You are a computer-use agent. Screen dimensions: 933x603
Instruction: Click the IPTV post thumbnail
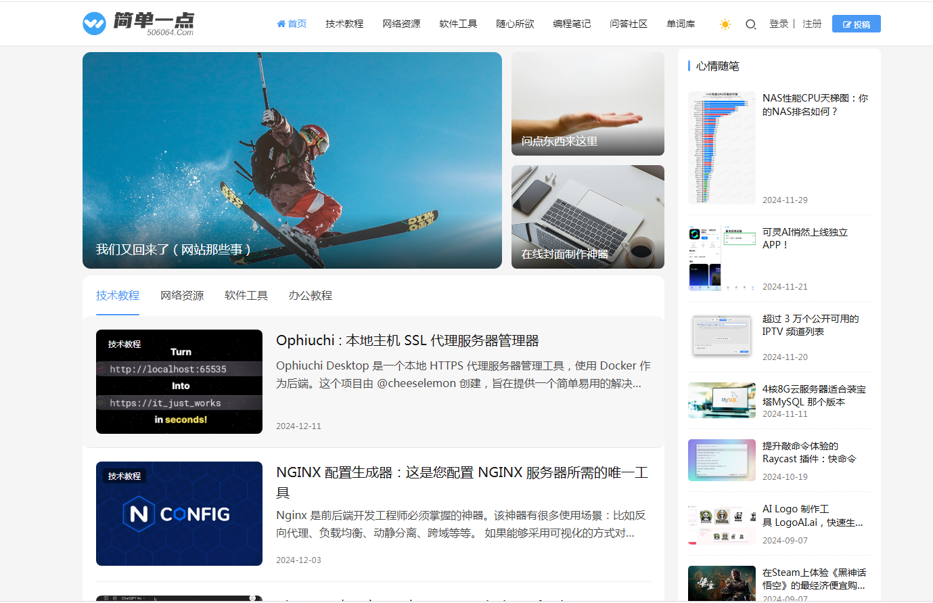722,336
